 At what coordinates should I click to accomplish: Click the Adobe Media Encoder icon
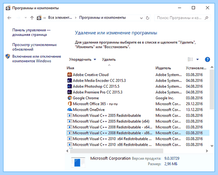(69, 80)
